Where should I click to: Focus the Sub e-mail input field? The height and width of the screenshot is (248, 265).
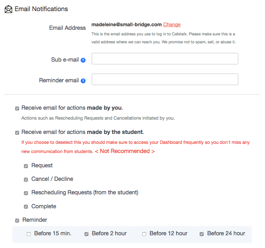[x=165, y=59]
